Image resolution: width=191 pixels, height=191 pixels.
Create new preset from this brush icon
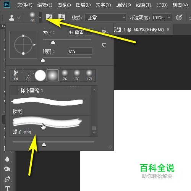(x=104, y=45)
